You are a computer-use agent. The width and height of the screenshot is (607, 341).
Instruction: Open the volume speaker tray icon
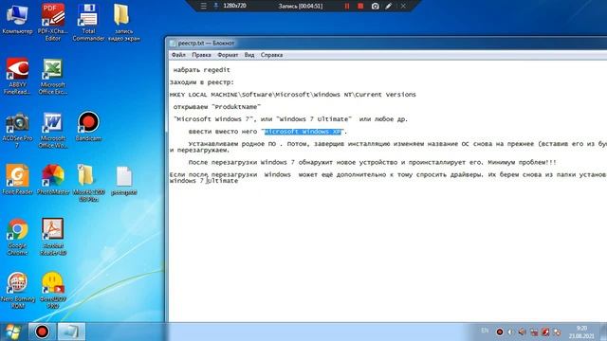(522, 332)
